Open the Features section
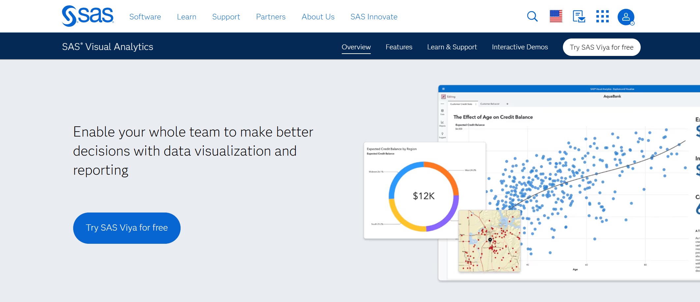The height and width of the screenshot is (302, 700). [x=399, y=47]
